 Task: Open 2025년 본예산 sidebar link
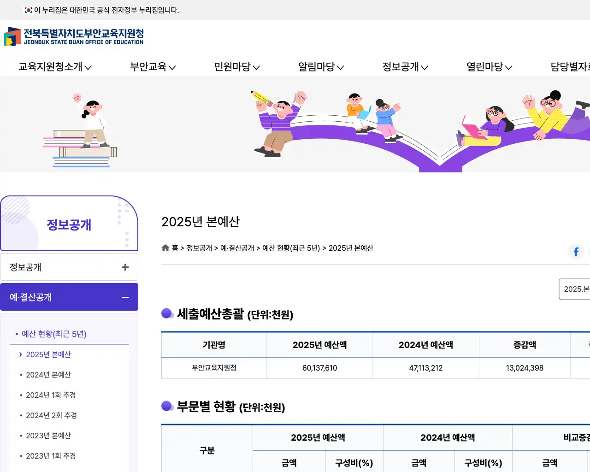coord(48,354)
